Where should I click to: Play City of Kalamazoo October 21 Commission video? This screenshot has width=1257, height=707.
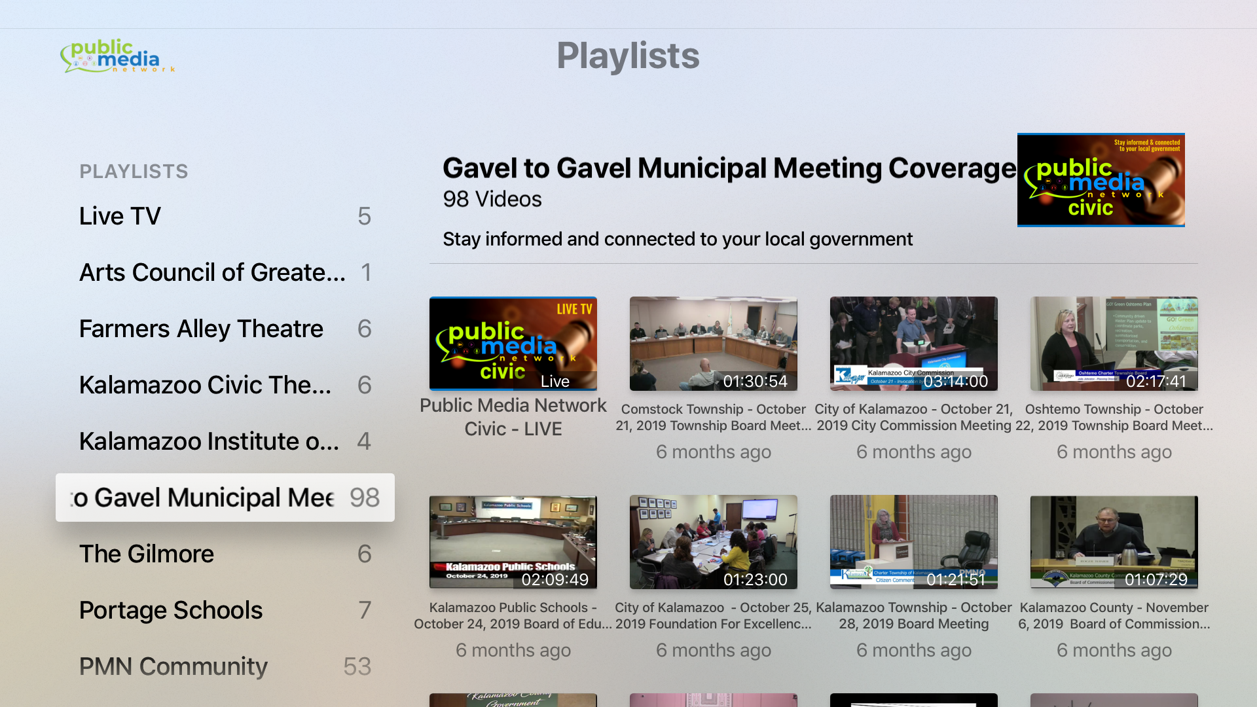click(x=914, y=344)
